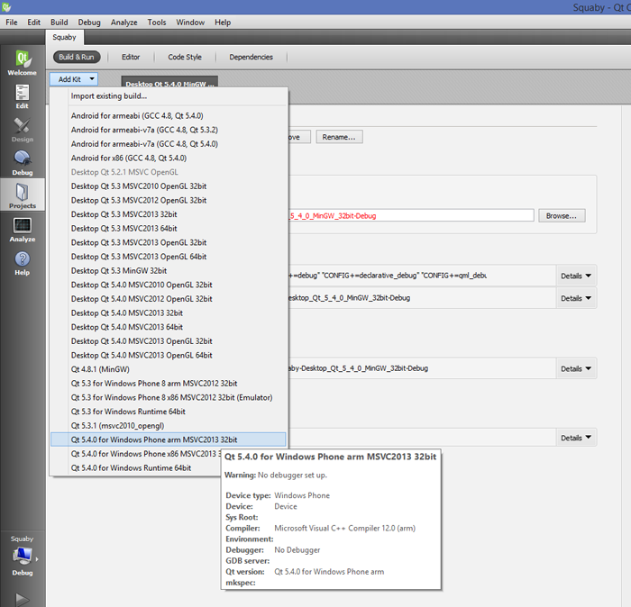Choose Import existing build

(x=169, y=96)
